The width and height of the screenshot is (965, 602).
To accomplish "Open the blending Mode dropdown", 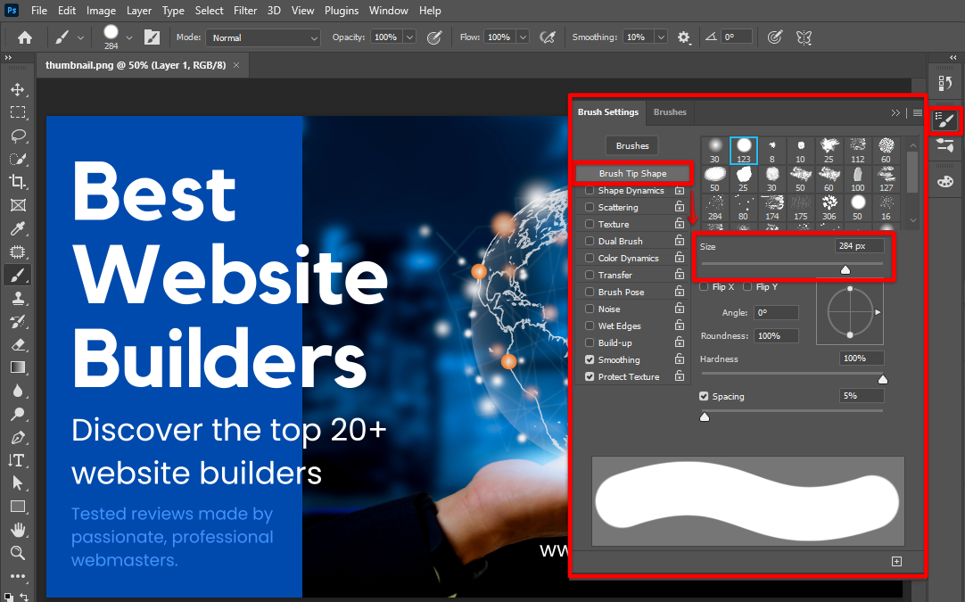I will click(263, 37).
